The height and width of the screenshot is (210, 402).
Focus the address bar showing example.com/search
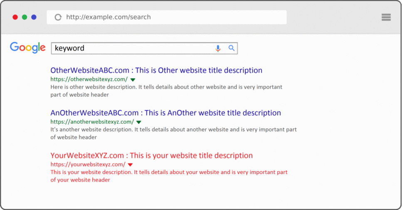(167, 17)
